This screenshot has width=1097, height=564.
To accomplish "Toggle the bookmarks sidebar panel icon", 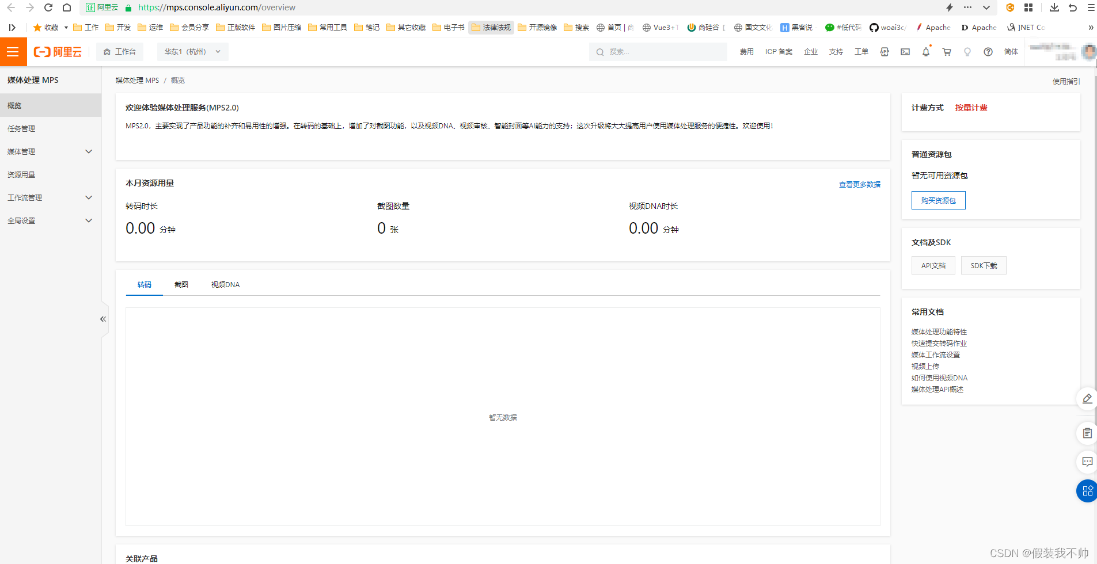I will 12,27.
